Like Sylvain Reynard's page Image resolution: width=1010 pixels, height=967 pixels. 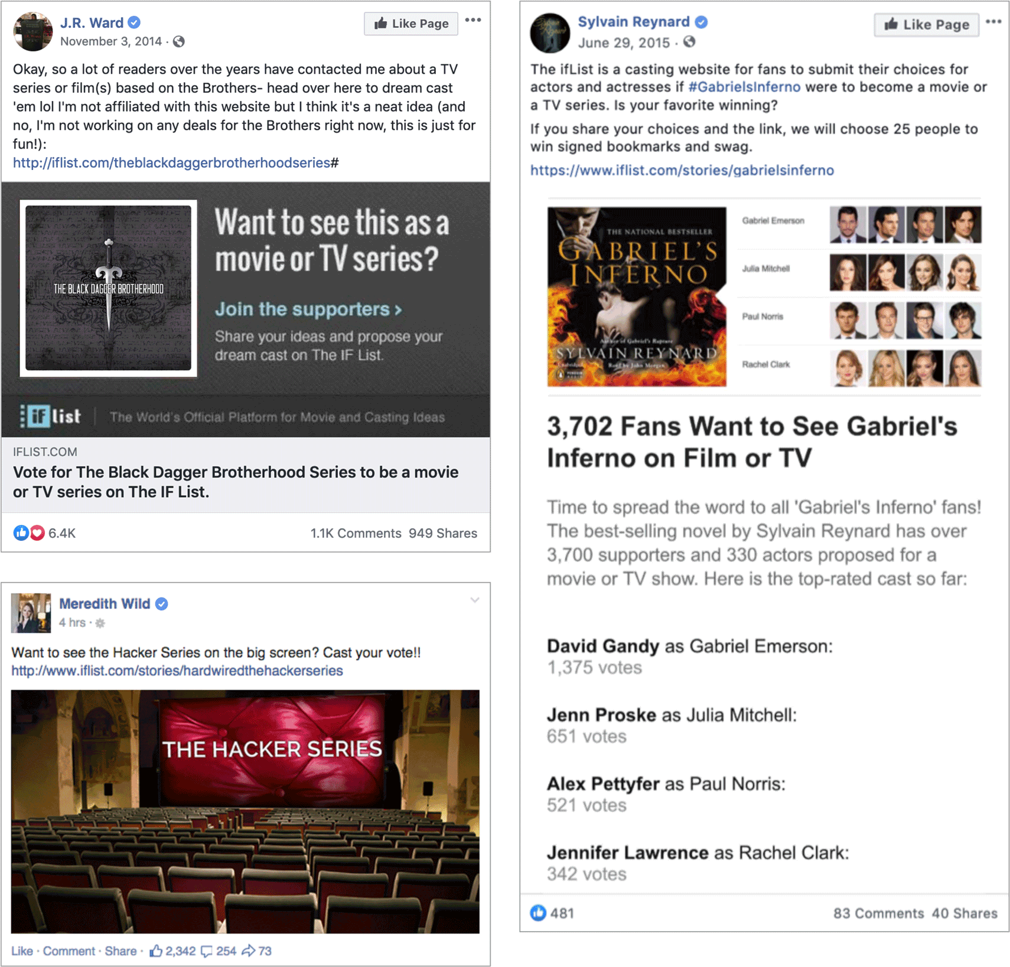926,25
